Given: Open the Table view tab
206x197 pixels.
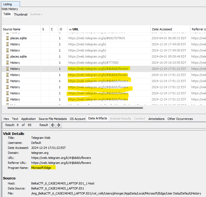Looking at the screenshot, I should tap(7, 14).
